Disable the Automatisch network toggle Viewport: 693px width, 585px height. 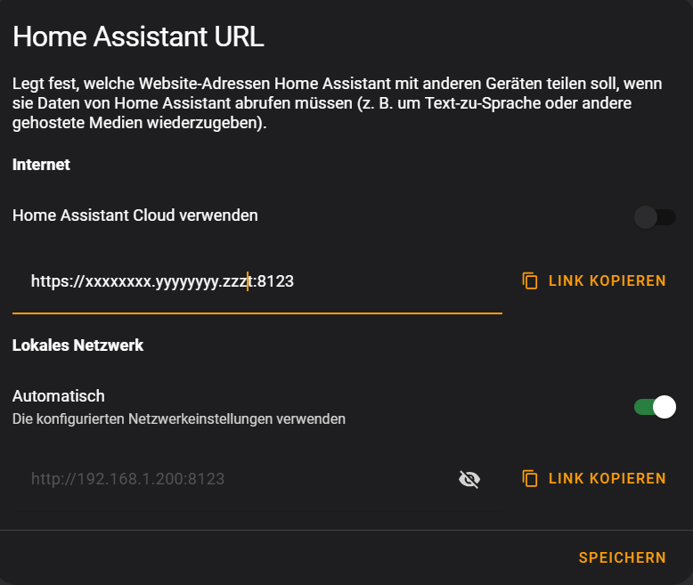pos(655,407)
